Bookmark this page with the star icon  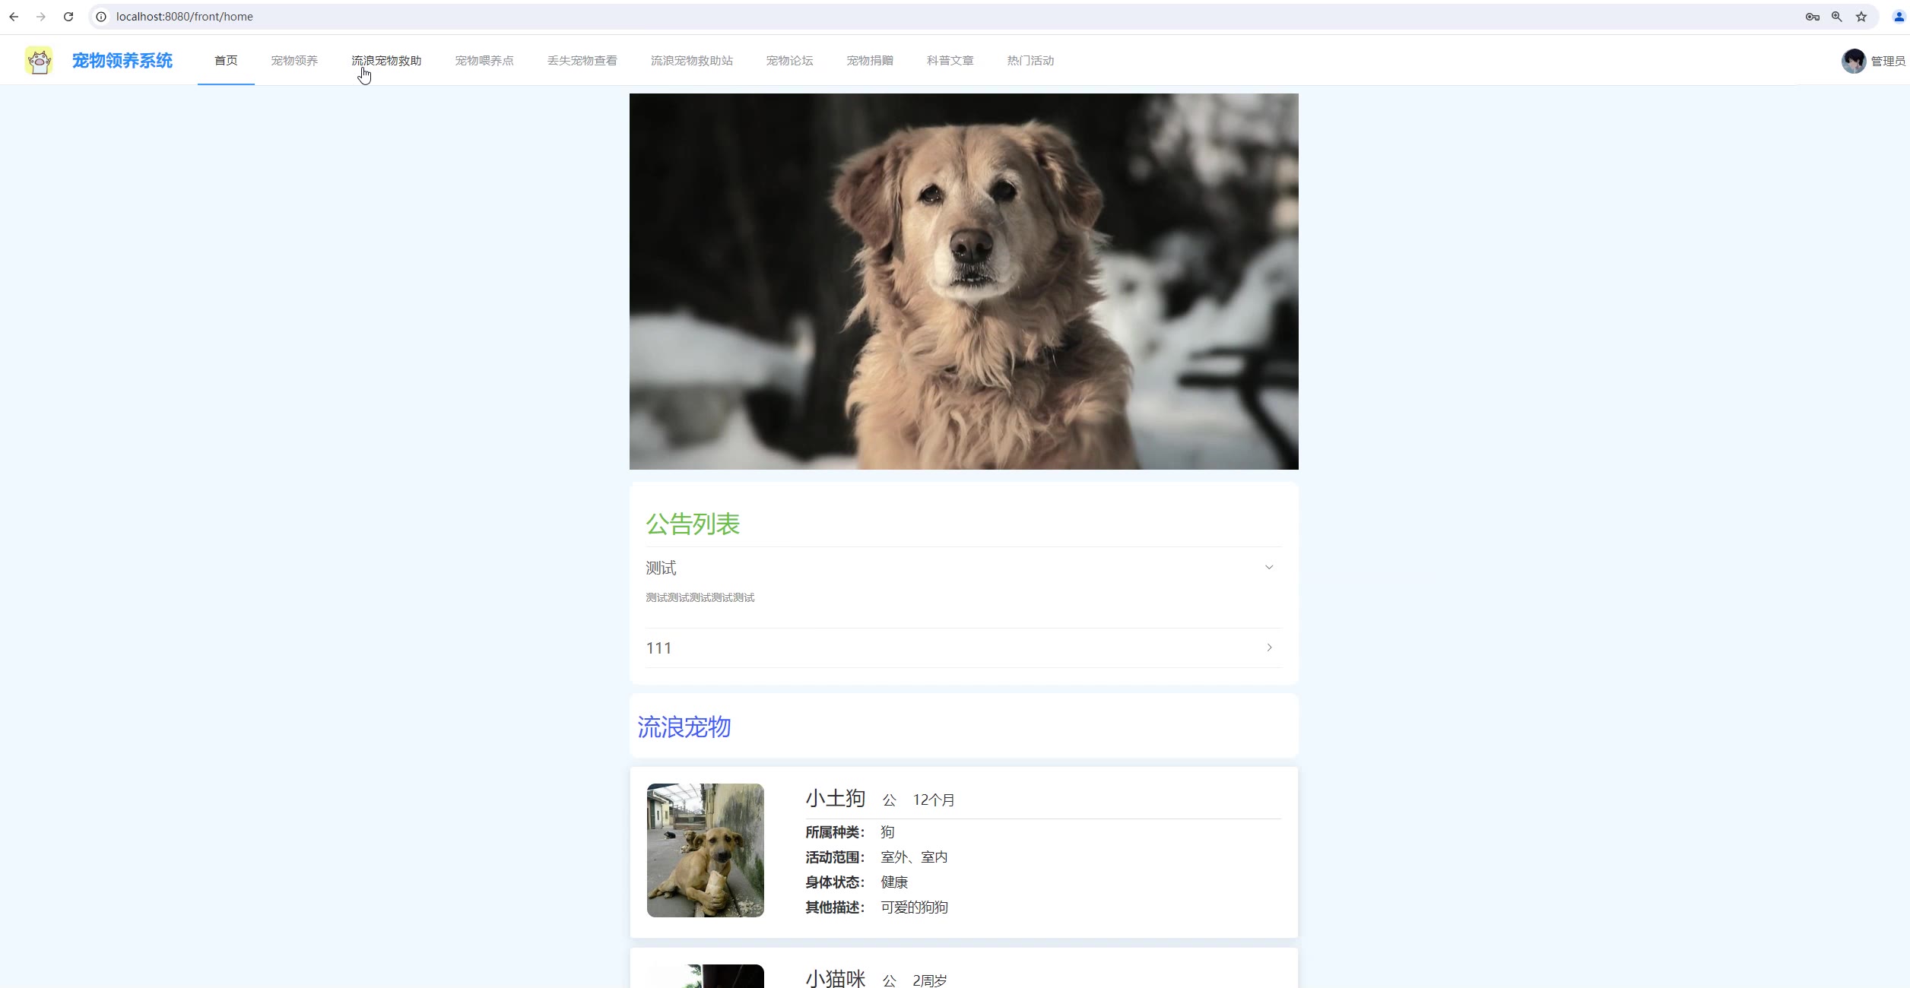[1861, 17]
